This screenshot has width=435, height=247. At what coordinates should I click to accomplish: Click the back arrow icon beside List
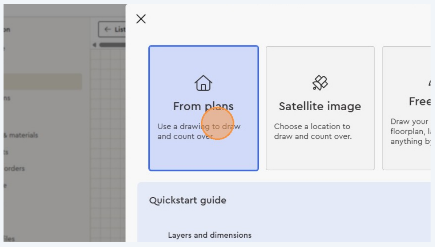click(x=107, y=30)
